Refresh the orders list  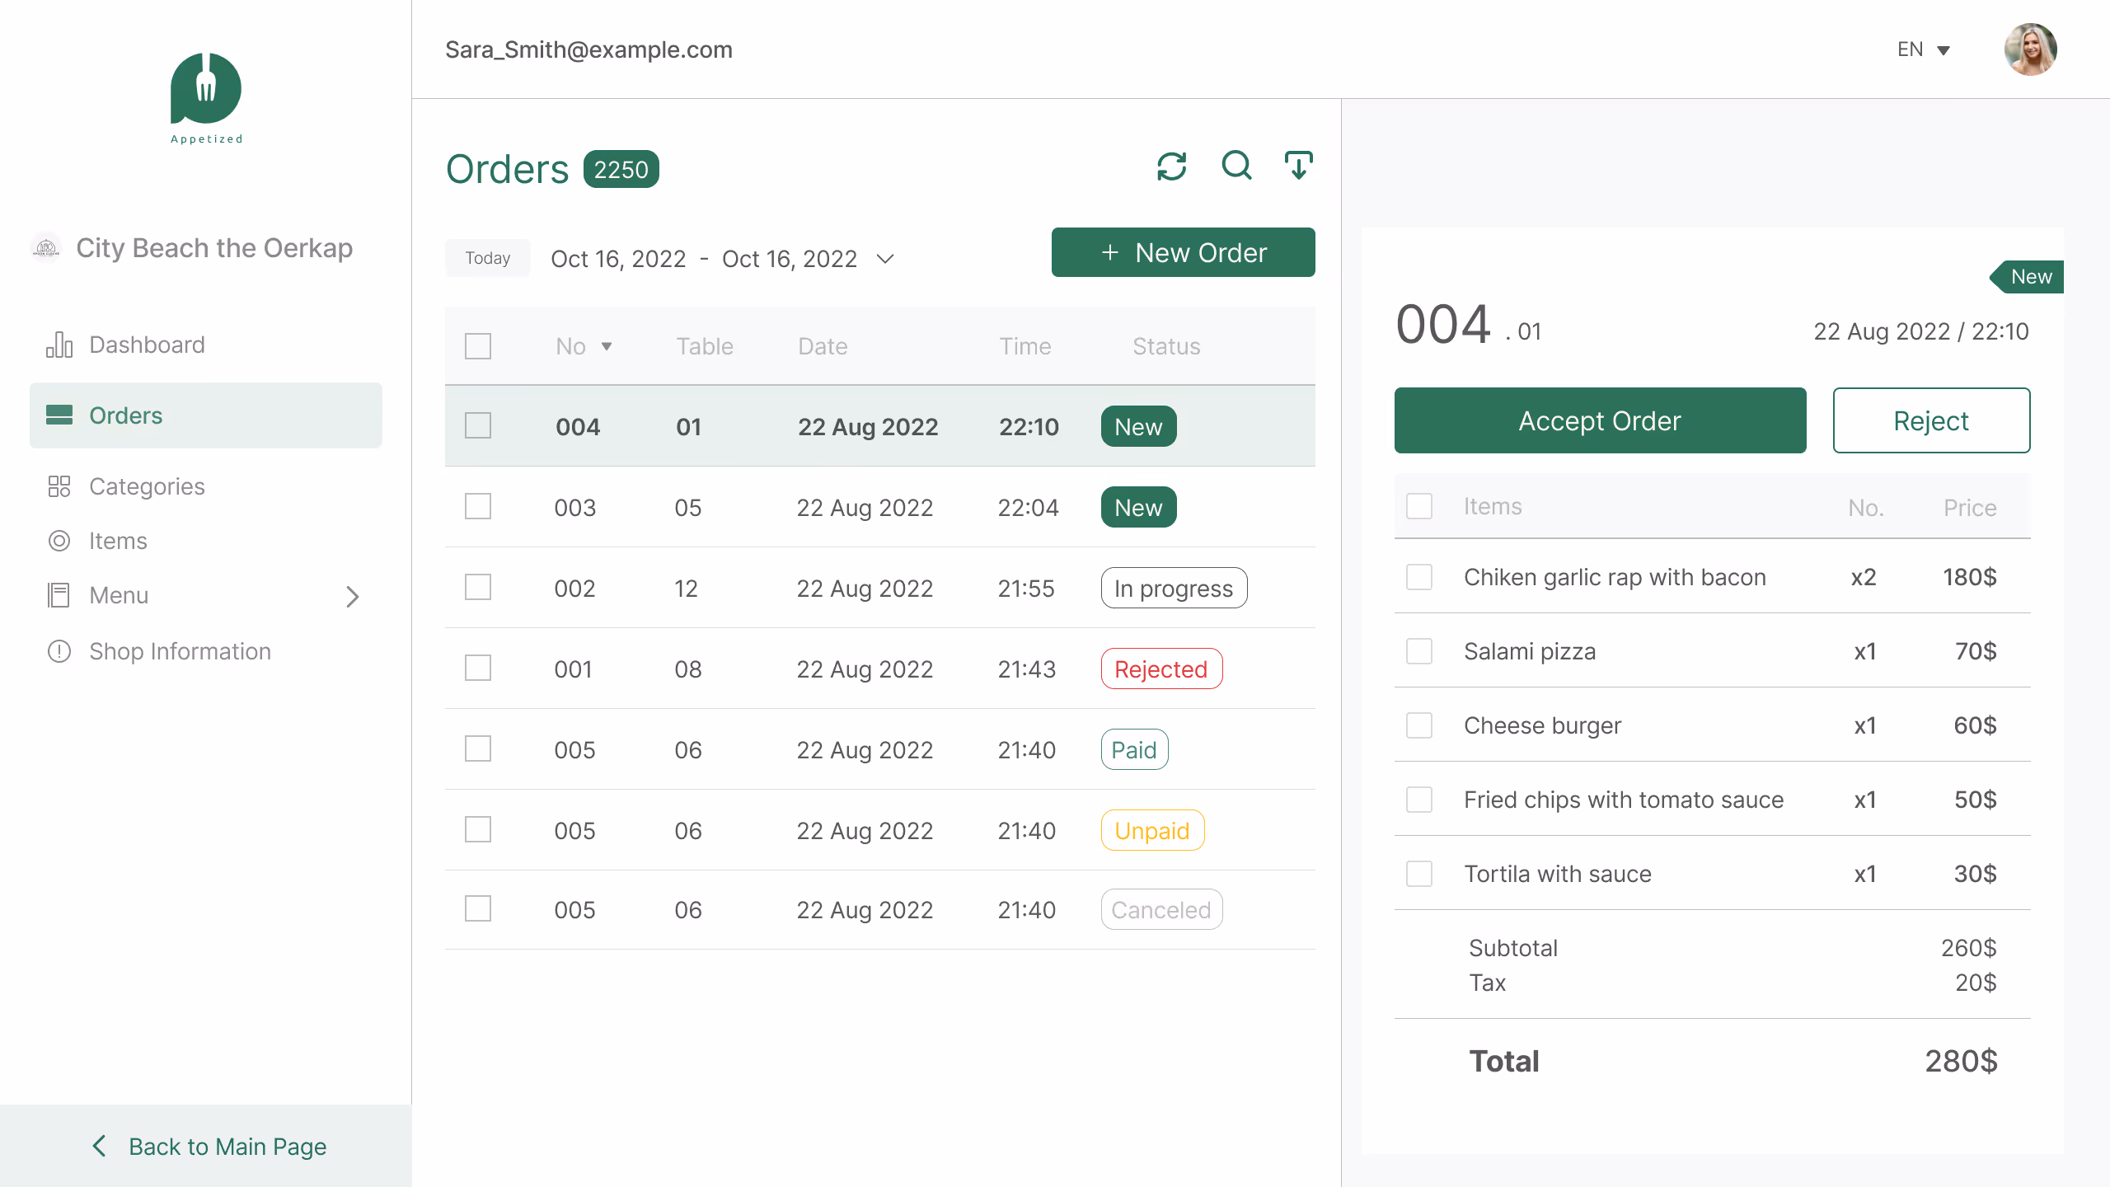click(1171, 167)
